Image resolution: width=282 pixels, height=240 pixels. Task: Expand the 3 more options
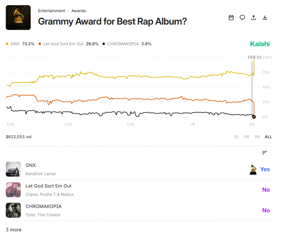[x=13, y=230]
